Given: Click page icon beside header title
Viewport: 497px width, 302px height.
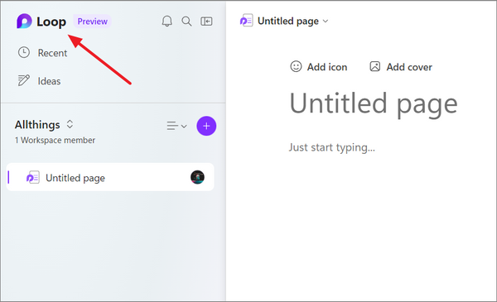Looking at the screenshot, I should [x=246, y=21].
